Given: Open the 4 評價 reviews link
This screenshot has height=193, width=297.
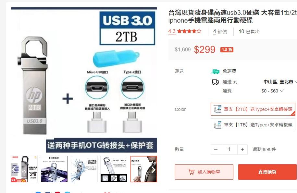Looking at the screenshot, I should [x=220, y=31].
